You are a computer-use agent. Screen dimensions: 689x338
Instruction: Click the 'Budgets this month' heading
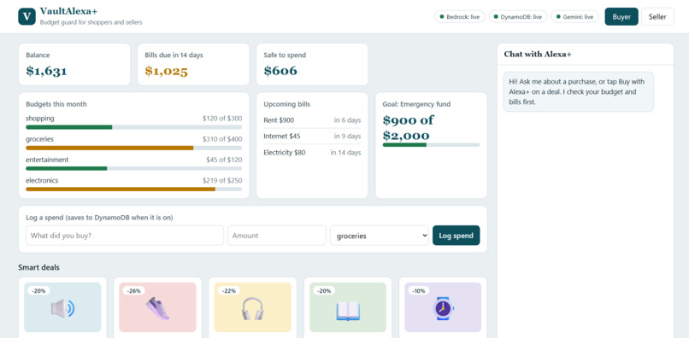coord(56,104)
